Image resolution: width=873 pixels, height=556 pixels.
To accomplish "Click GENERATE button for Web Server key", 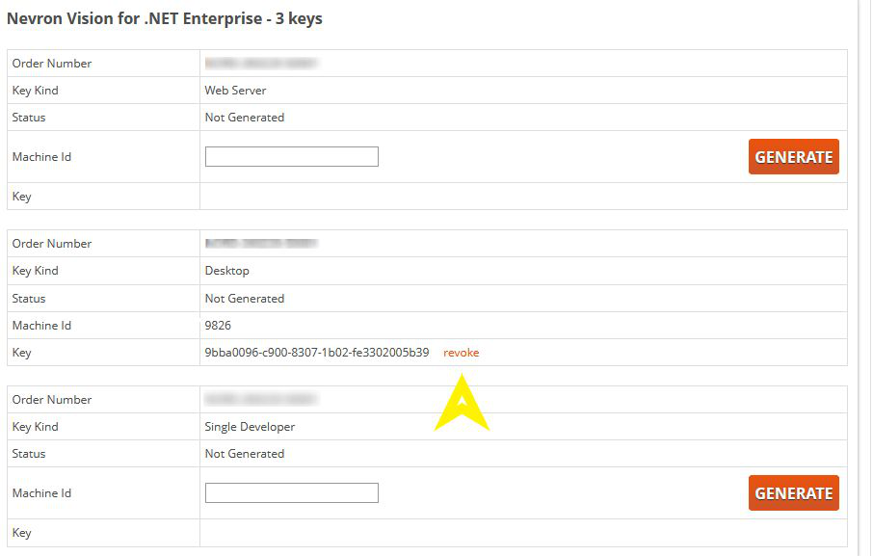I will [x=793, y=157].
